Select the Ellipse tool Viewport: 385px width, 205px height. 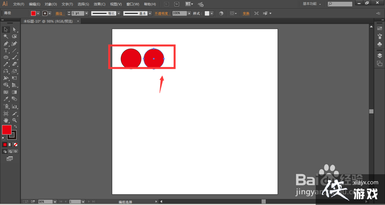point(6,57)
